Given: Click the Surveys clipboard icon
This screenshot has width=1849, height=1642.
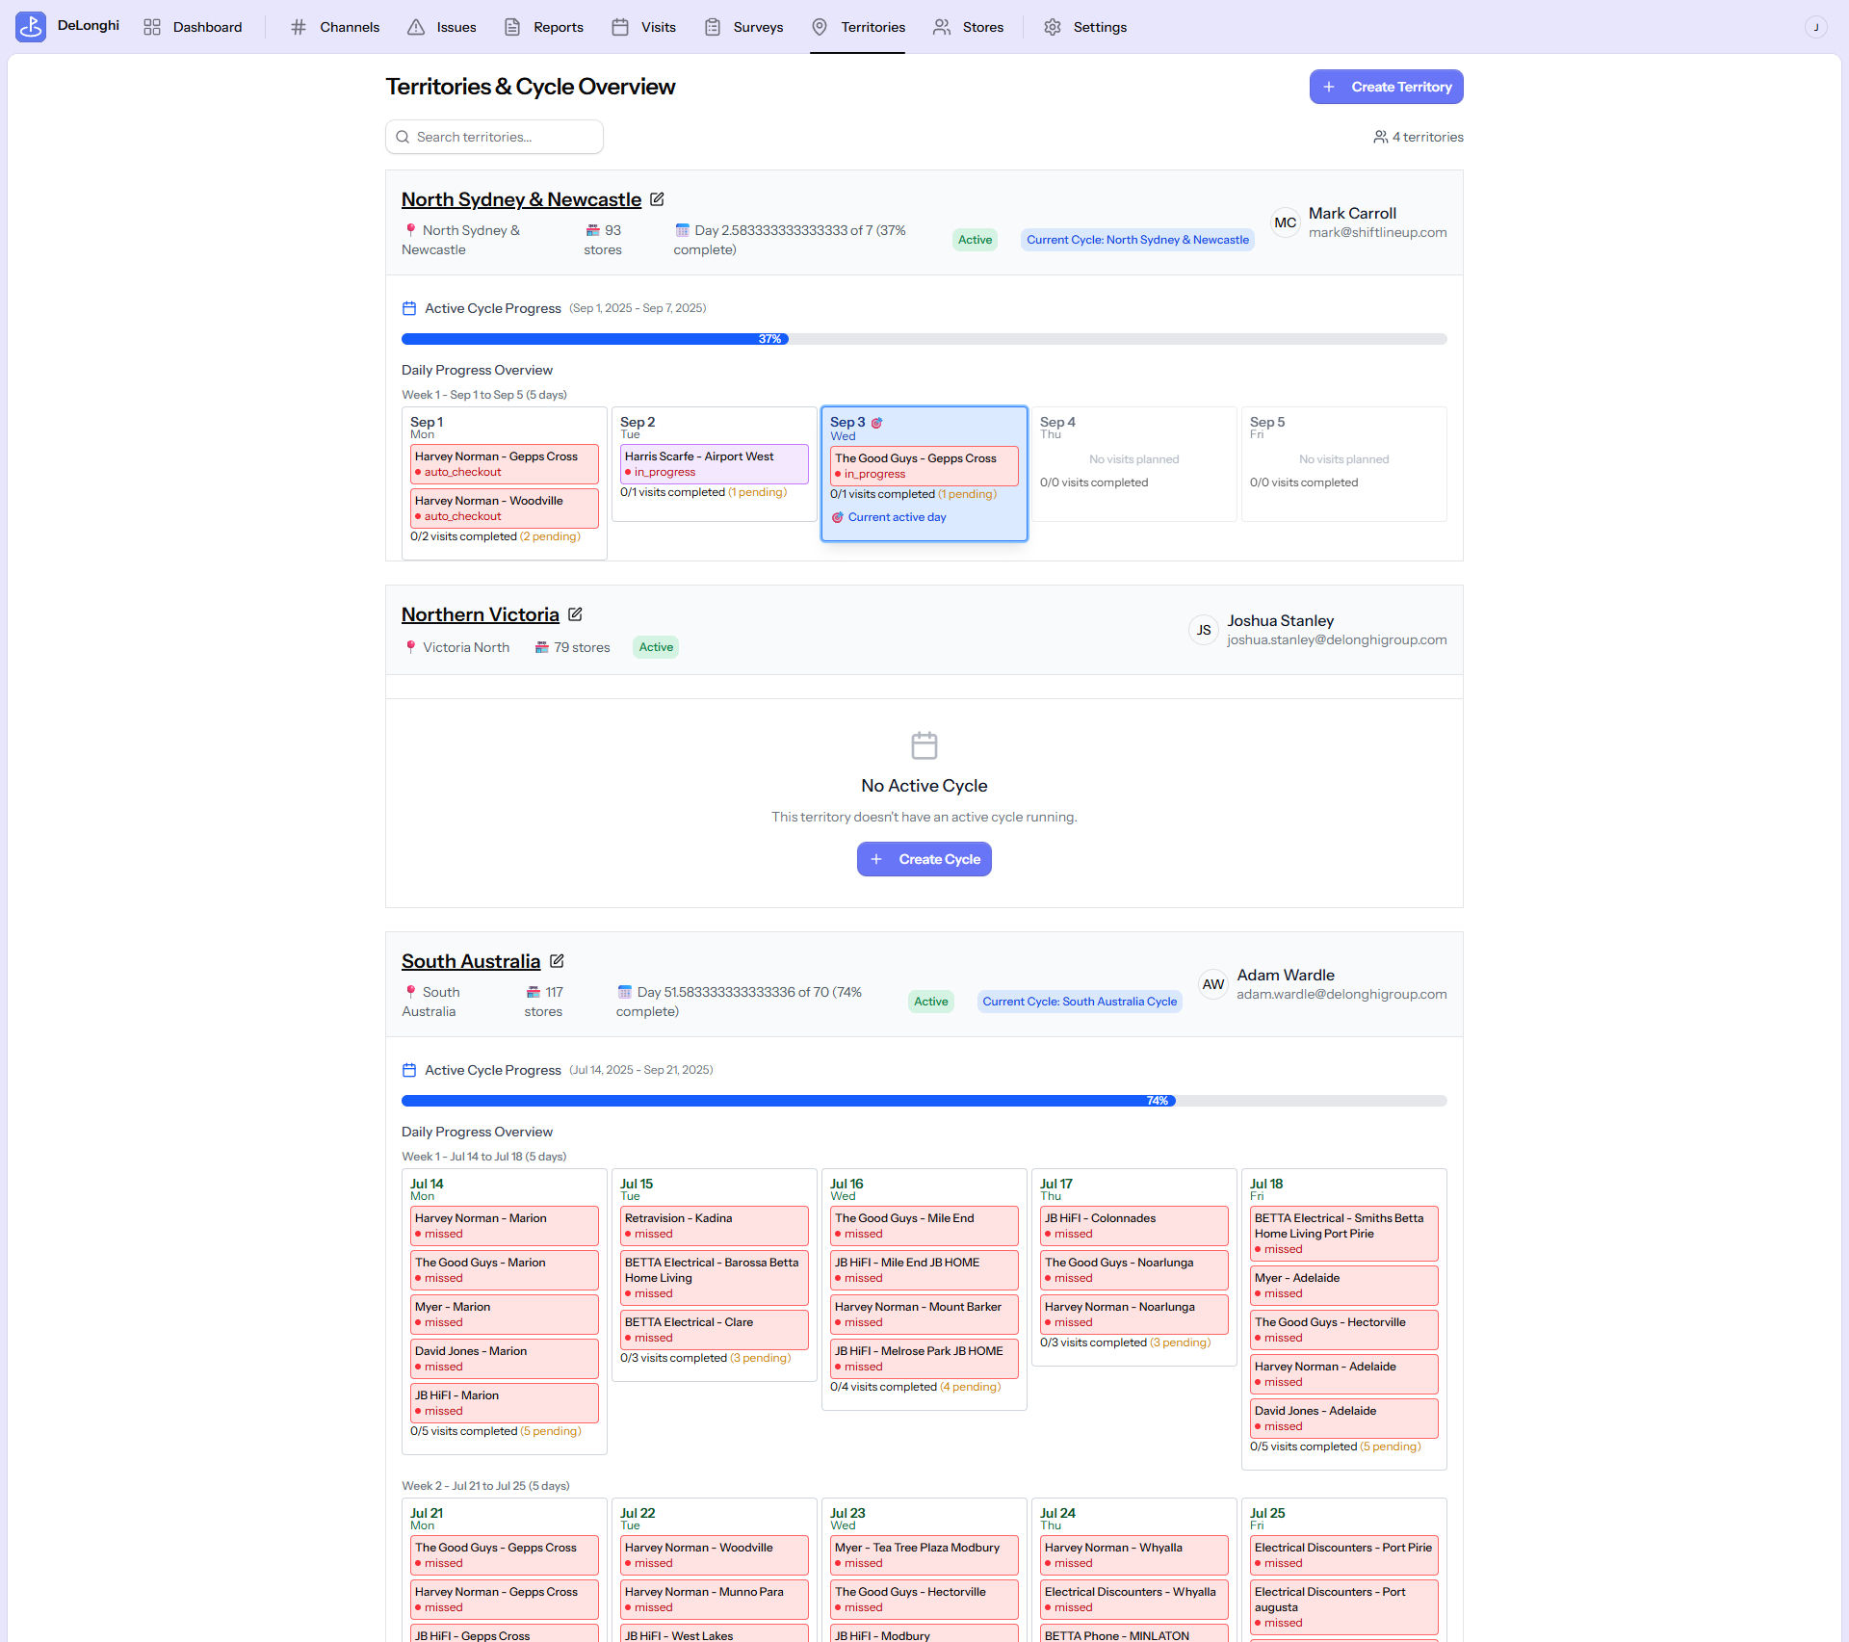Looking at the screenshot, I should tap(713, 27).
